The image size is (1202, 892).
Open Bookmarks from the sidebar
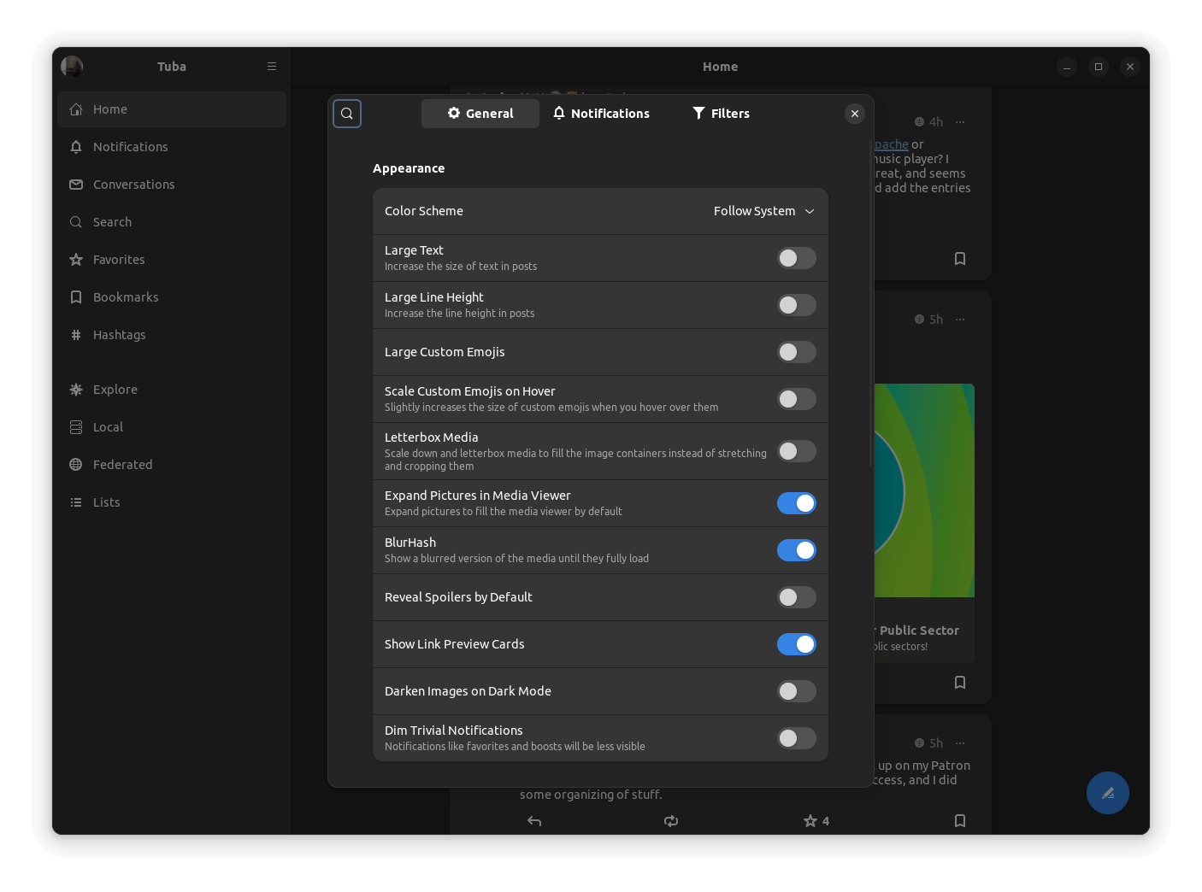125,296
